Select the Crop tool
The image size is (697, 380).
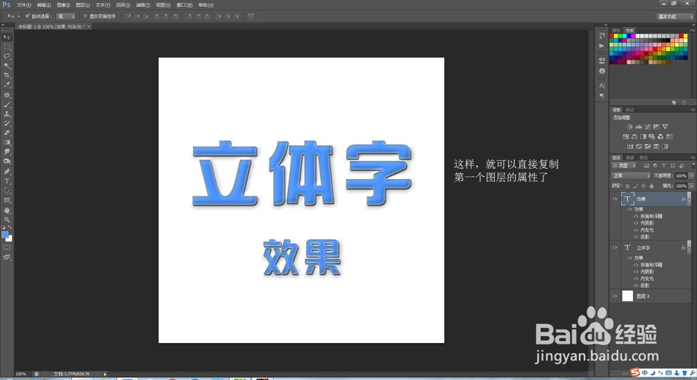(7, 75)
